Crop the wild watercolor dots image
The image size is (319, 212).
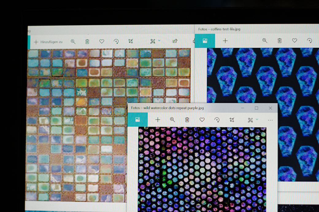232,120
